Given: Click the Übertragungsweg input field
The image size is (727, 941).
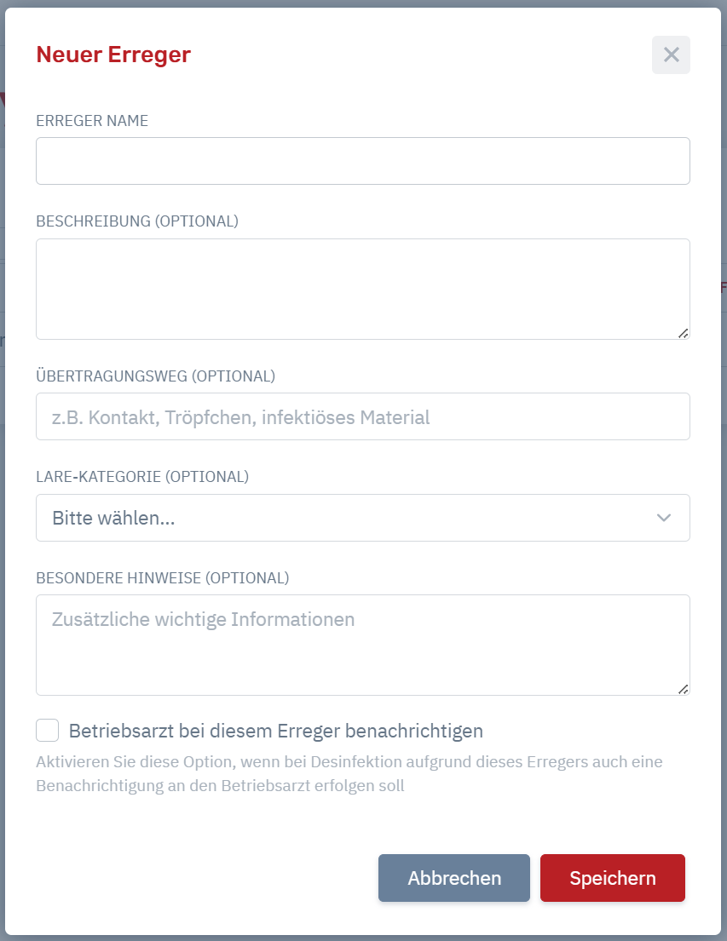Looking at the screenshot, I should 363,416.
